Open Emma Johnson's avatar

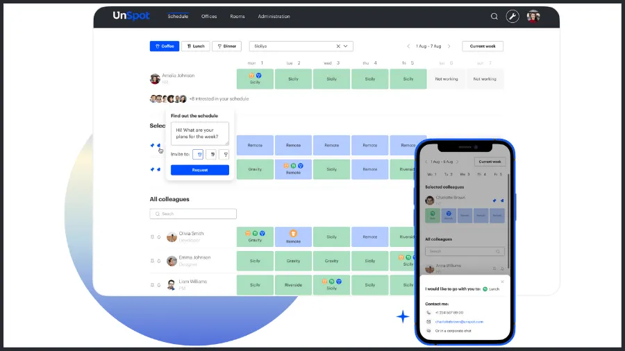[172, 261]
